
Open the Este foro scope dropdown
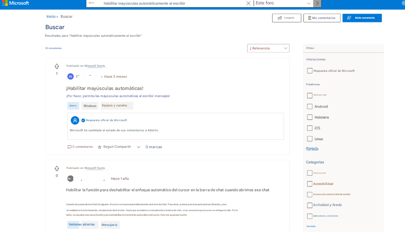click(283, 3)
